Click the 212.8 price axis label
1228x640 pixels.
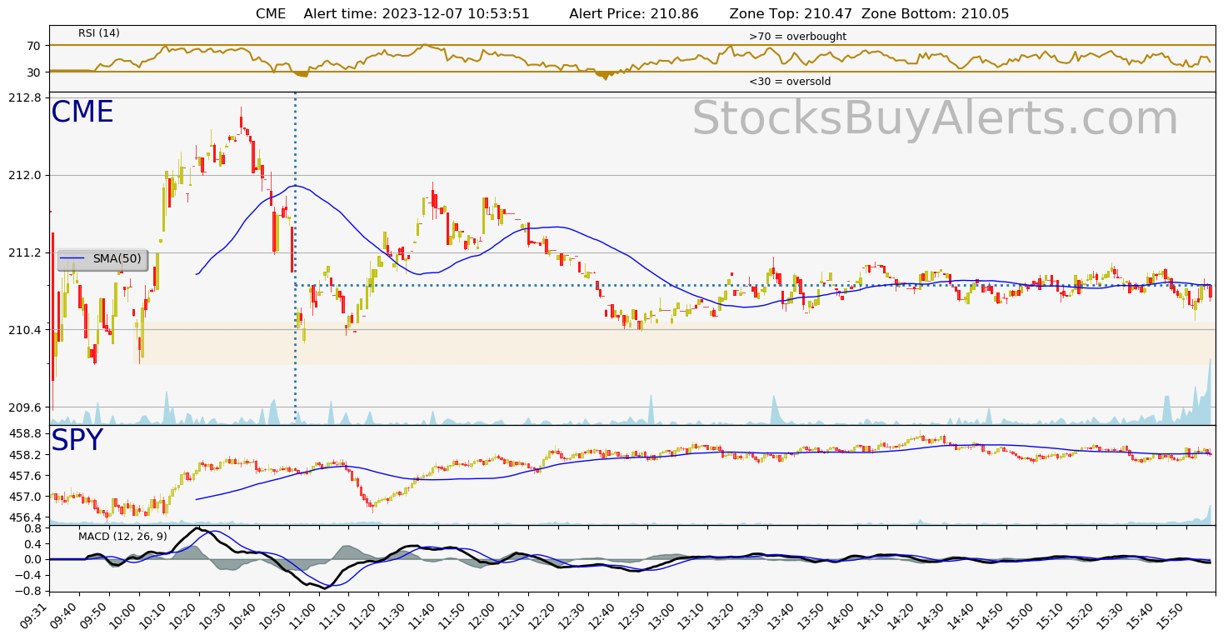tap(26, 97)
